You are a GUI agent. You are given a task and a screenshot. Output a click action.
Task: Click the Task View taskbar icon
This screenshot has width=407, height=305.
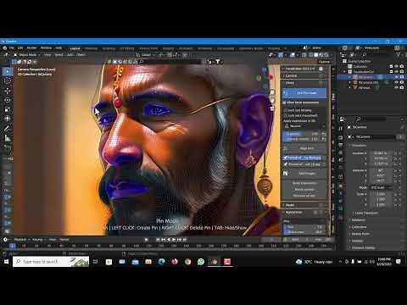(96, 262)
